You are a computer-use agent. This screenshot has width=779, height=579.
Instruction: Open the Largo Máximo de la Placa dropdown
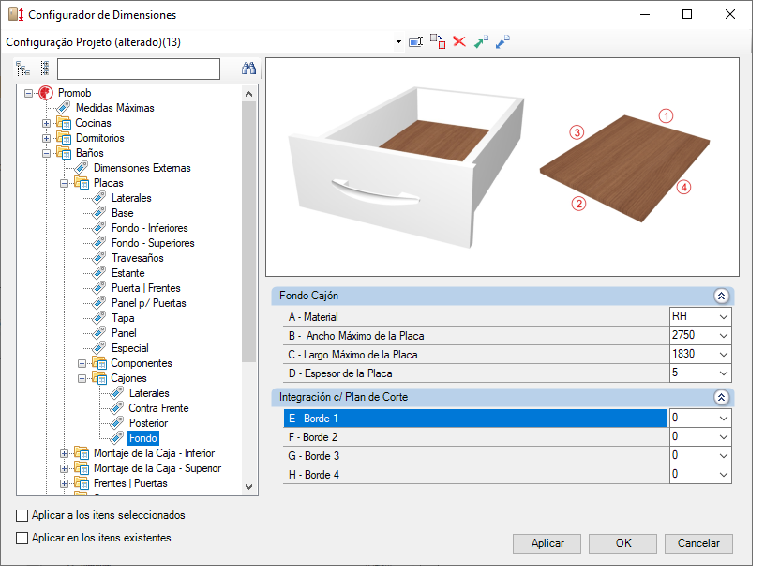pyautogui.click(x=724, y=354)
